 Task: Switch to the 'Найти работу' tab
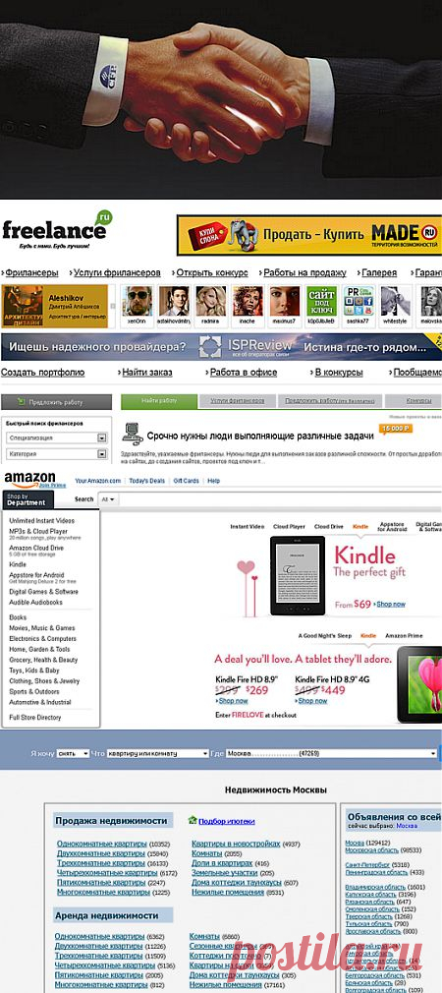tap(159, 401)
